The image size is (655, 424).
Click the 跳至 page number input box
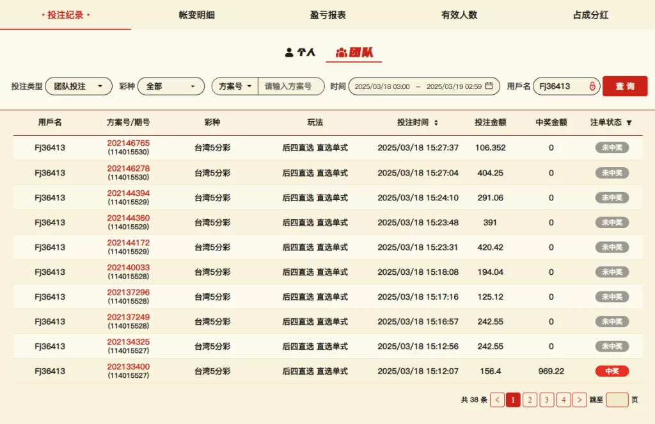click(617, 400)
